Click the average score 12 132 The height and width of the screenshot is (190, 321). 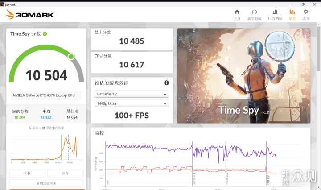46,117
